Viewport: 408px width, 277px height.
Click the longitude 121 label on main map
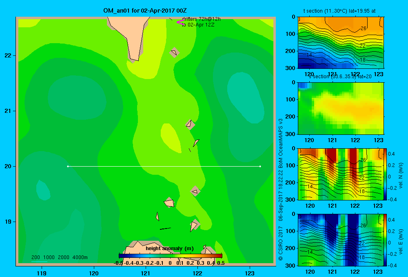[146, 273]
